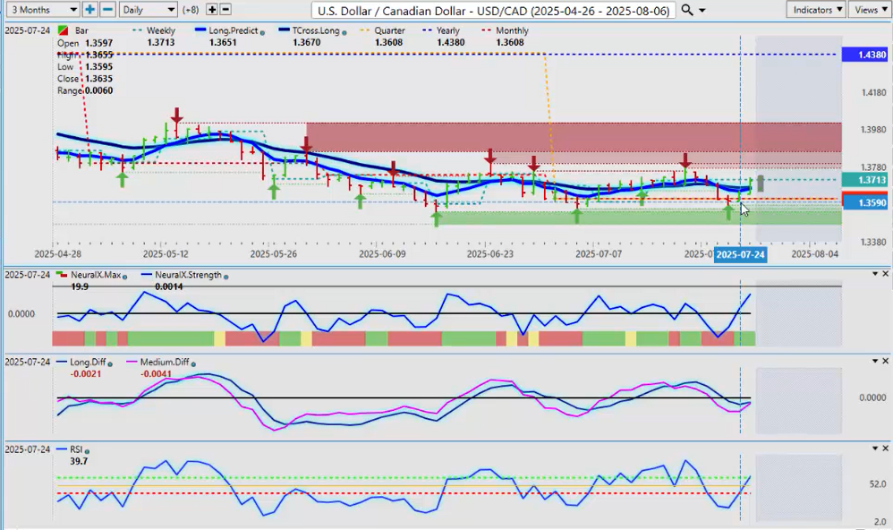Click the small plus button after (+8)
893x530 pixels.
click(x=212, y=9)
